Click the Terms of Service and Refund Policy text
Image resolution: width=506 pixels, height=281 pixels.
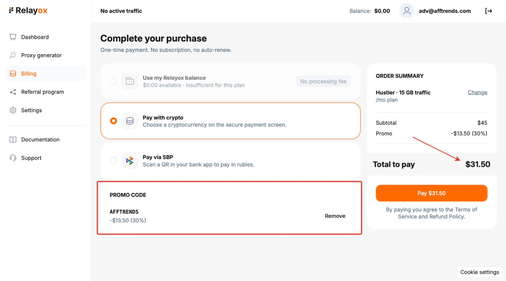pyautogui.click(x=431, y=213)
